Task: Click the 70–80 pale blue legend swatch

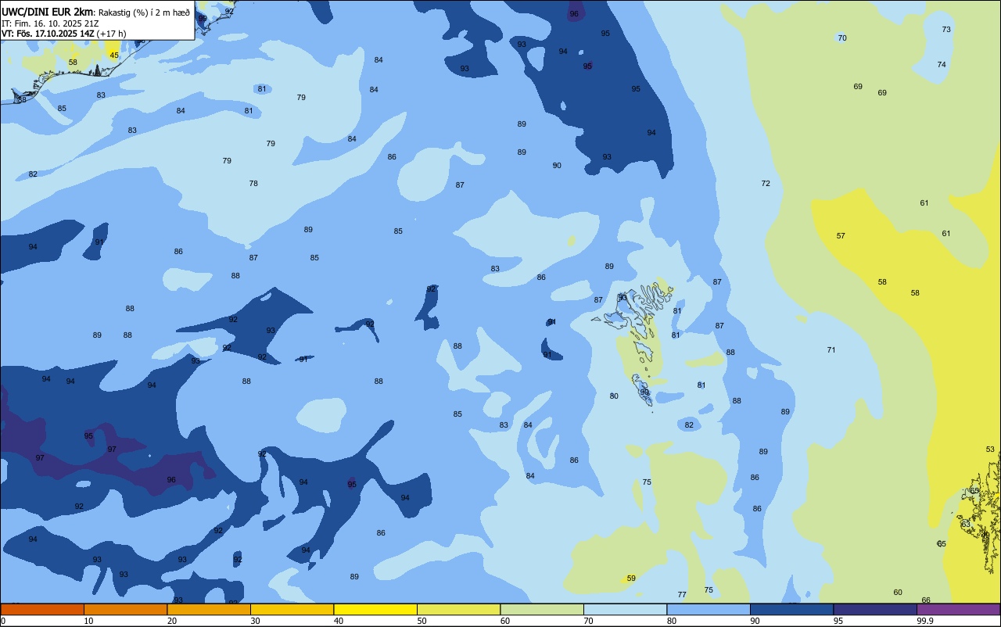Action: [625, 609]
